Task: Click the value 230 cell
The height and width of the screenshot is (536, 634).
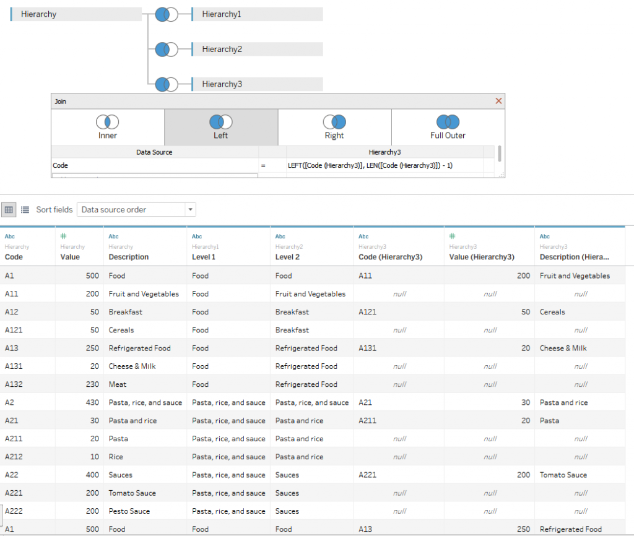Action: 80,384
